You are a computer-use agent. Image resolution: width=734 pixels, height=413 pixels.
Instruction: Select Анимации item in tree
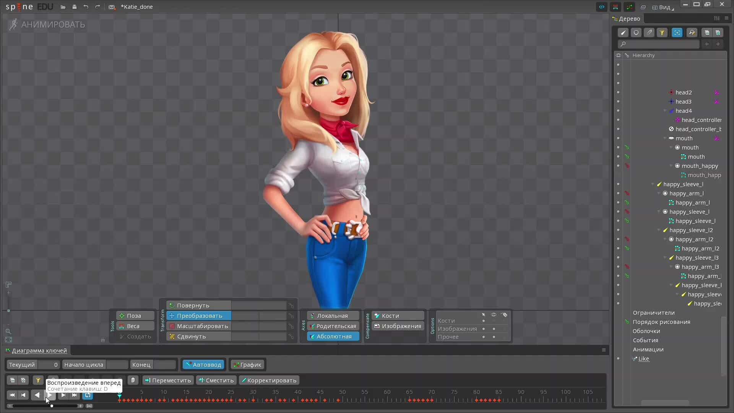pyautogui.click(x=648, y=350)
